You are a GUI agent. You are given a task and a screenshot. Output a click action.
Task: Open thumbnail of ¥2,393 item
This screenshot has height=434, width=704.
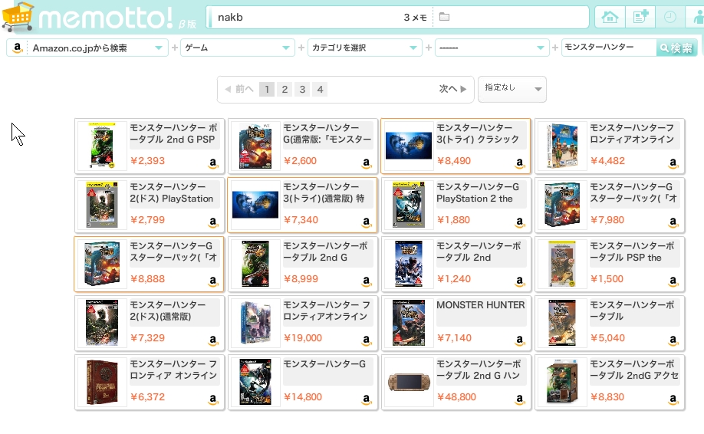pyautogui.click(x=102, y=146)
